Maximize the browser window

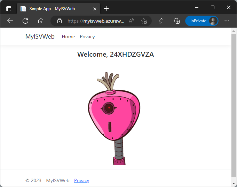click(x=213, y=7)
